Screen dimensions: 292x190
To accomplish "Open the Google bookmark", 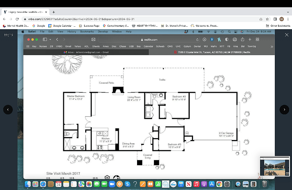I will click(39, 26).
